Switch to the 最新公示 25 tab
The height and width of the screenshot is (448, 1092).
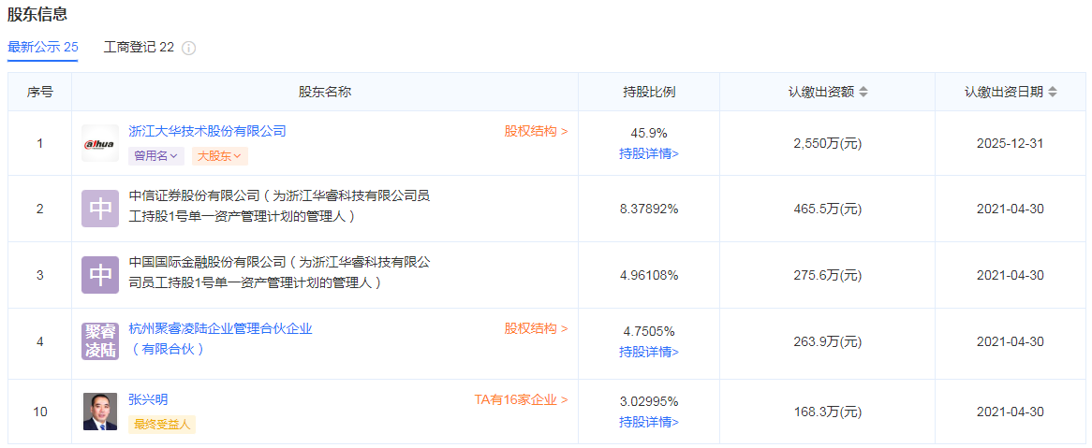tap(42, 48)
